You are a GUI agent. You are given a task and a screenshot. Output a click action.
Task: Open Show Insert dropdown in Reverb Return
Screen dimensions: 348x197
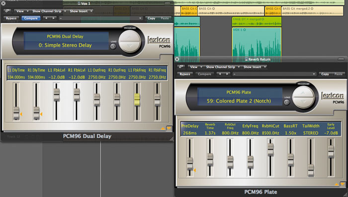pyautogui.click(x=255, y=67)
